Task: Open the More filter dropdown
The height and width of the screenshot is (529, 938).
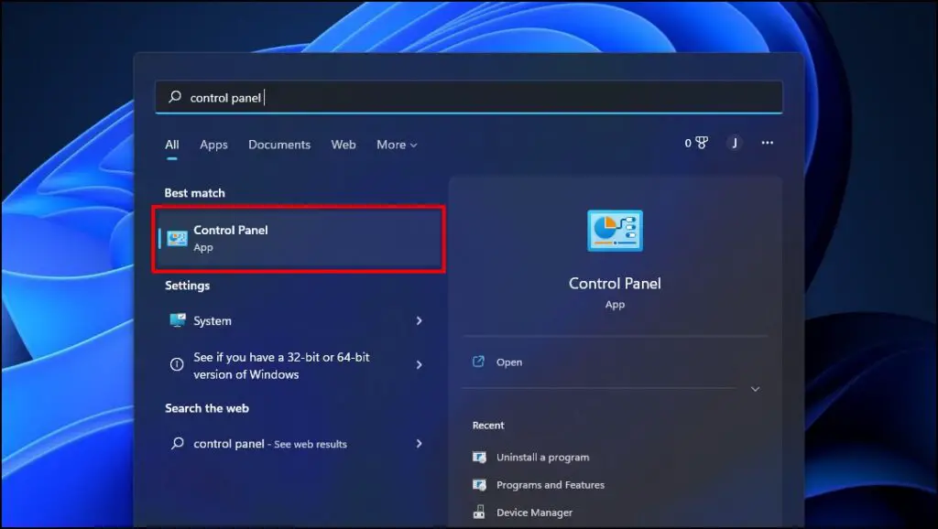Action: 397,145
